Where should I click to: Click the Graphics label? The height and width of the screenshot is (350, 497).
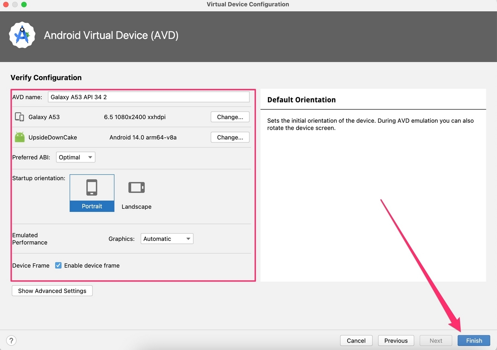tap(121, 239)
